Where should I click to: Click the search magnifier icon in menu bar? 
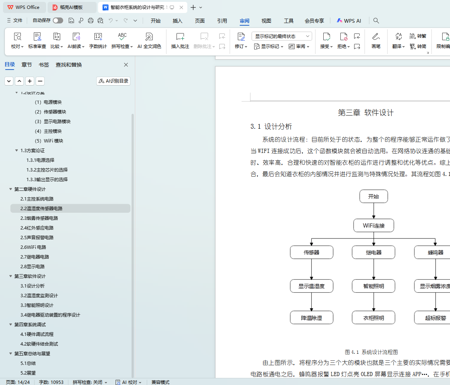pos(376,21)
